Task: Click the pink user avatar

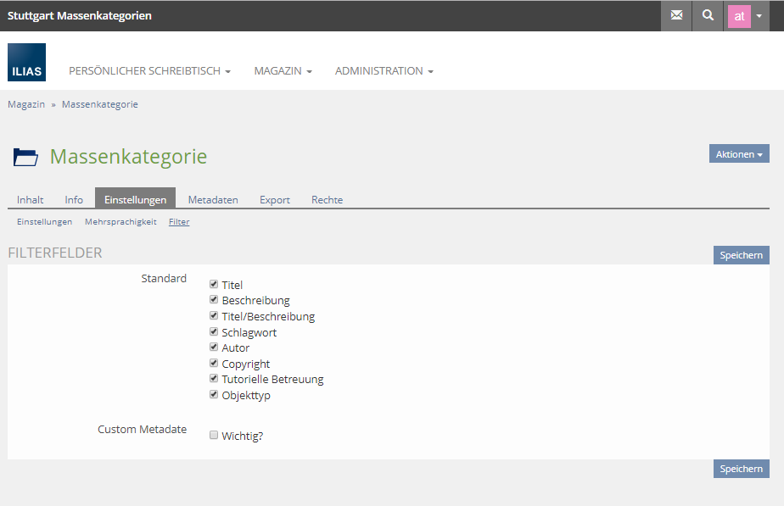Action: point(739,15)
